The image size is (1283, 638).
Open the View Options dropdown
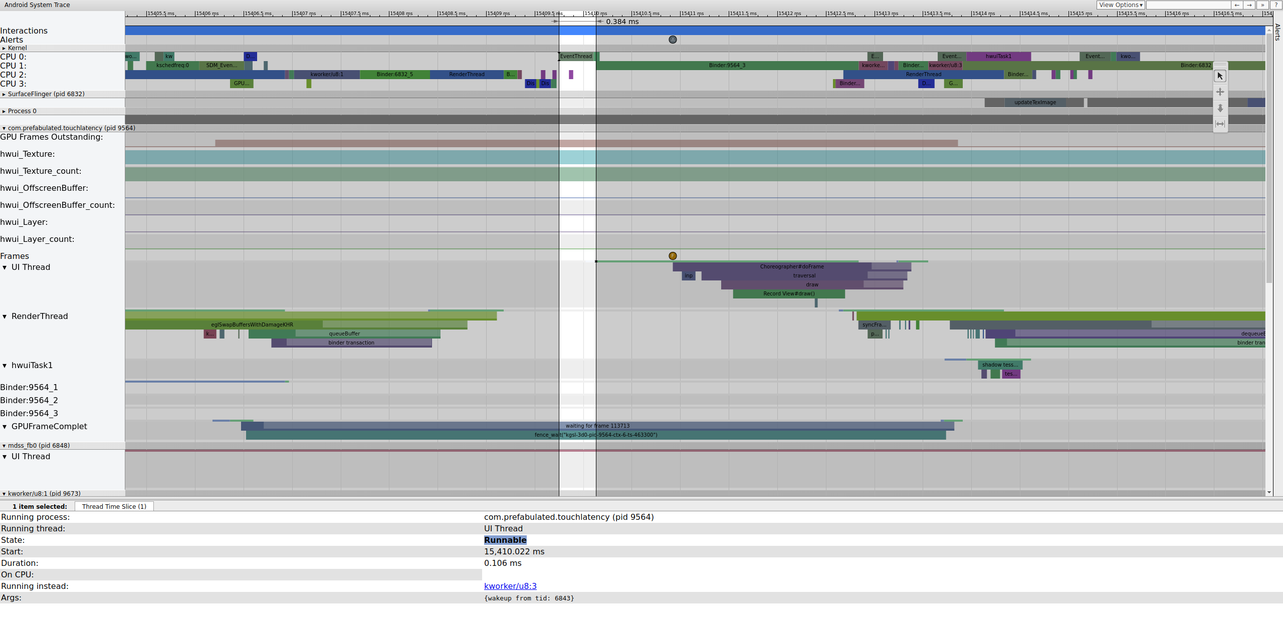pyautogui.click(x=1120, y=5)
